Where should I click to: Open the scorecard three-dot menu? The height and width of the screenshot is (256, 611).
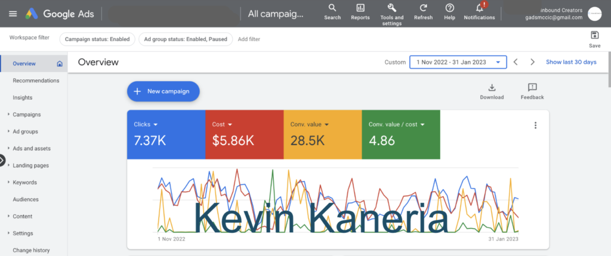(535, 125)
